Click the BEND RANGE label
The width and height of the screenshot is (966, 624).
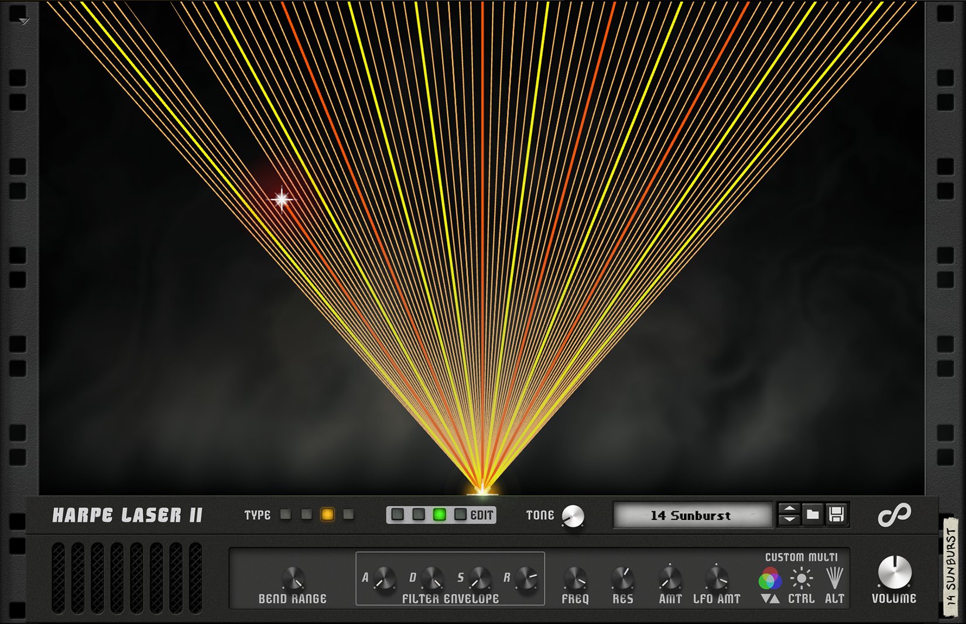[294, 599]
